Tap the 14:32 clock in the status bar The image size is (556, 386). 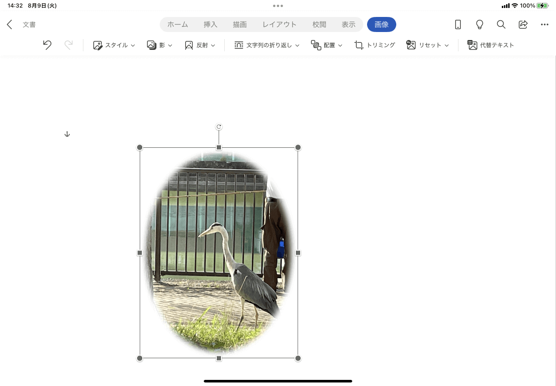point(15,6)
